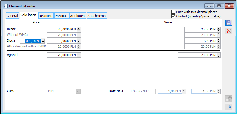Adjust the discount percentage spinner
Viewport: 237px width, 114px height.
[43, 41]
